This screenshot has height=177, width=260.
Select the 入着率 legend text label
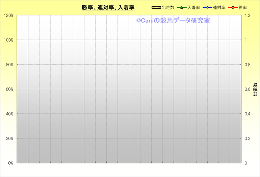pos(193,8)
